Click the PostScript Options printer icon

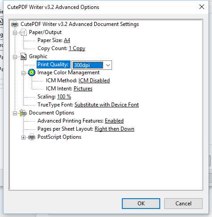(x=32, y=137)
